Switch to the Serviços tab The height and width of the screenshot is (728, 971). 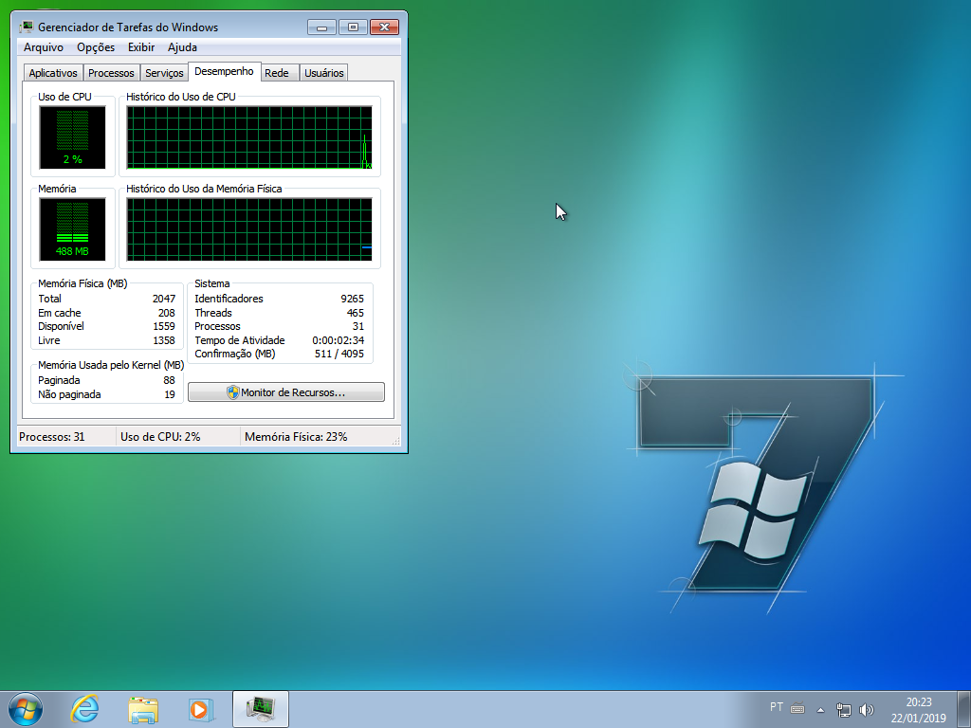coord(163,72)
